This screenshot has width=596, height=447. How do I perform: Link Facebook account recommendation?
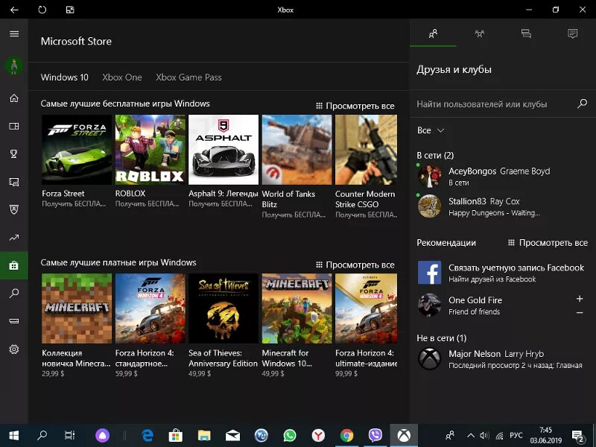pos(501,273)
